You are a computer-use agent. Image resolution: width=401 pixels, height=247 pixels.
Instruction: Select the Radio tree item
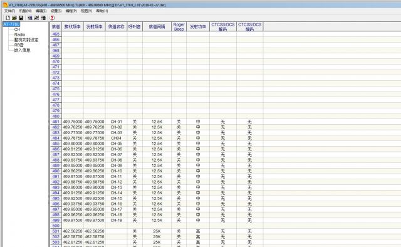tap(19, 34)
